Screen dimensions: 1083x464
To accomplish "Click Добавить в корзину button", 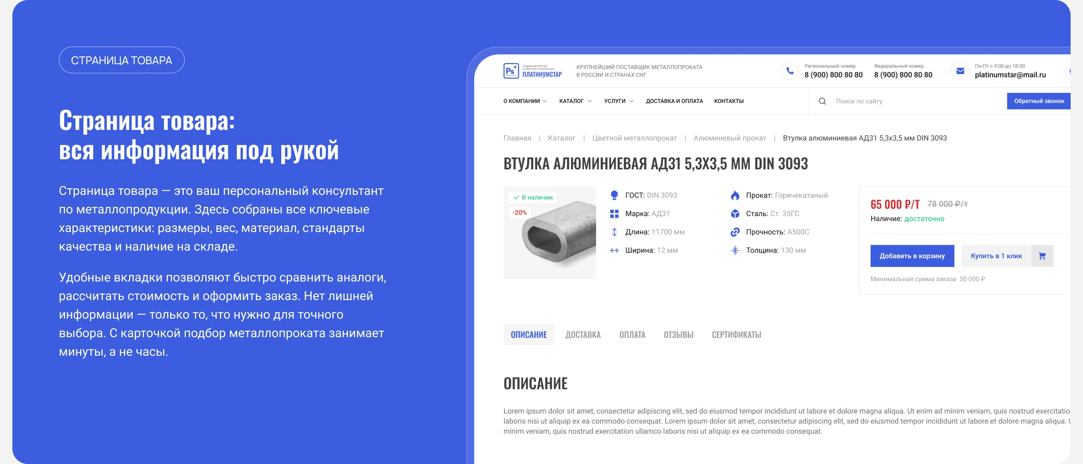I will pos(912,256).
